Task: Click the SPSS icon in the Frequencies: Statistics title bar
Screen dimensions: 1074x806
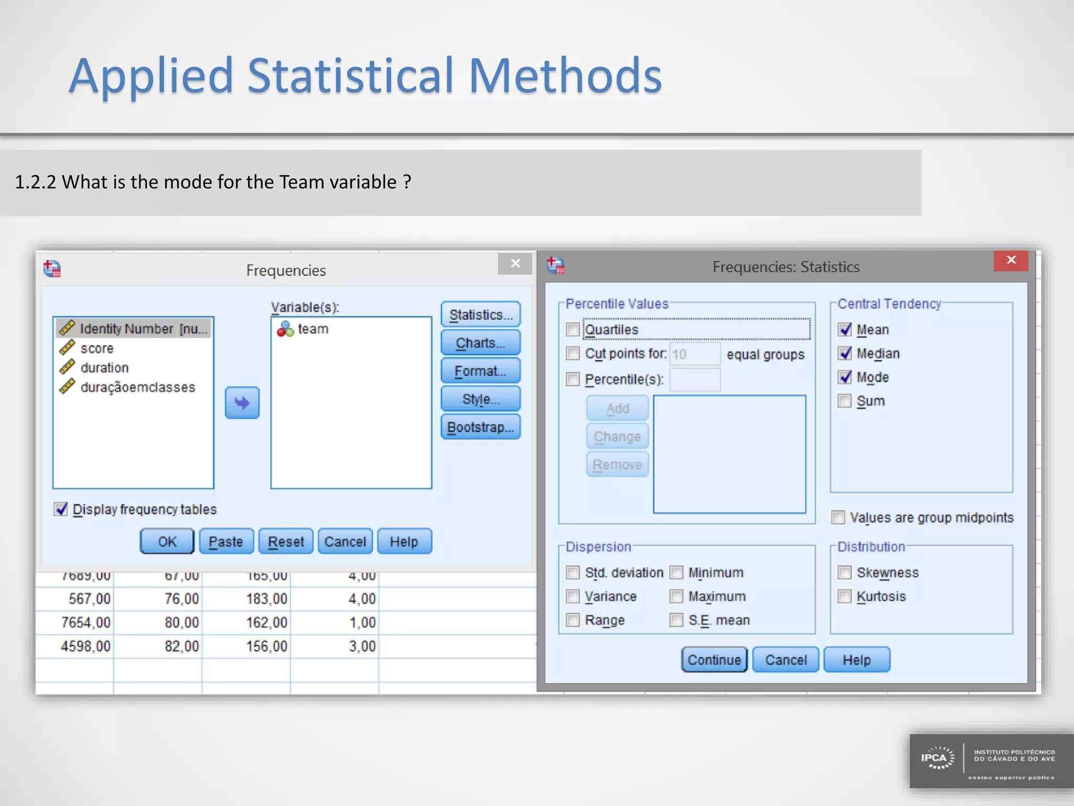Action: (x=555, y=265)
